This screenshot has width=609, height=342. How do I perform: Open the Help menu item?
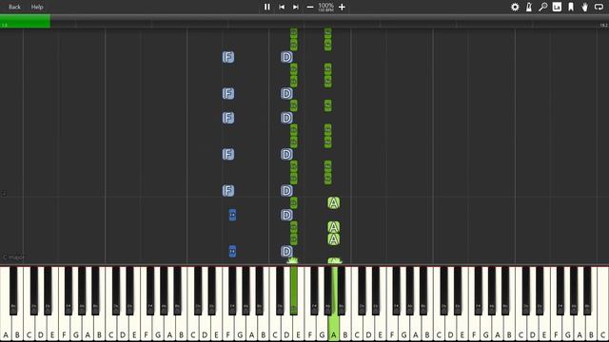tap(37, 7)
